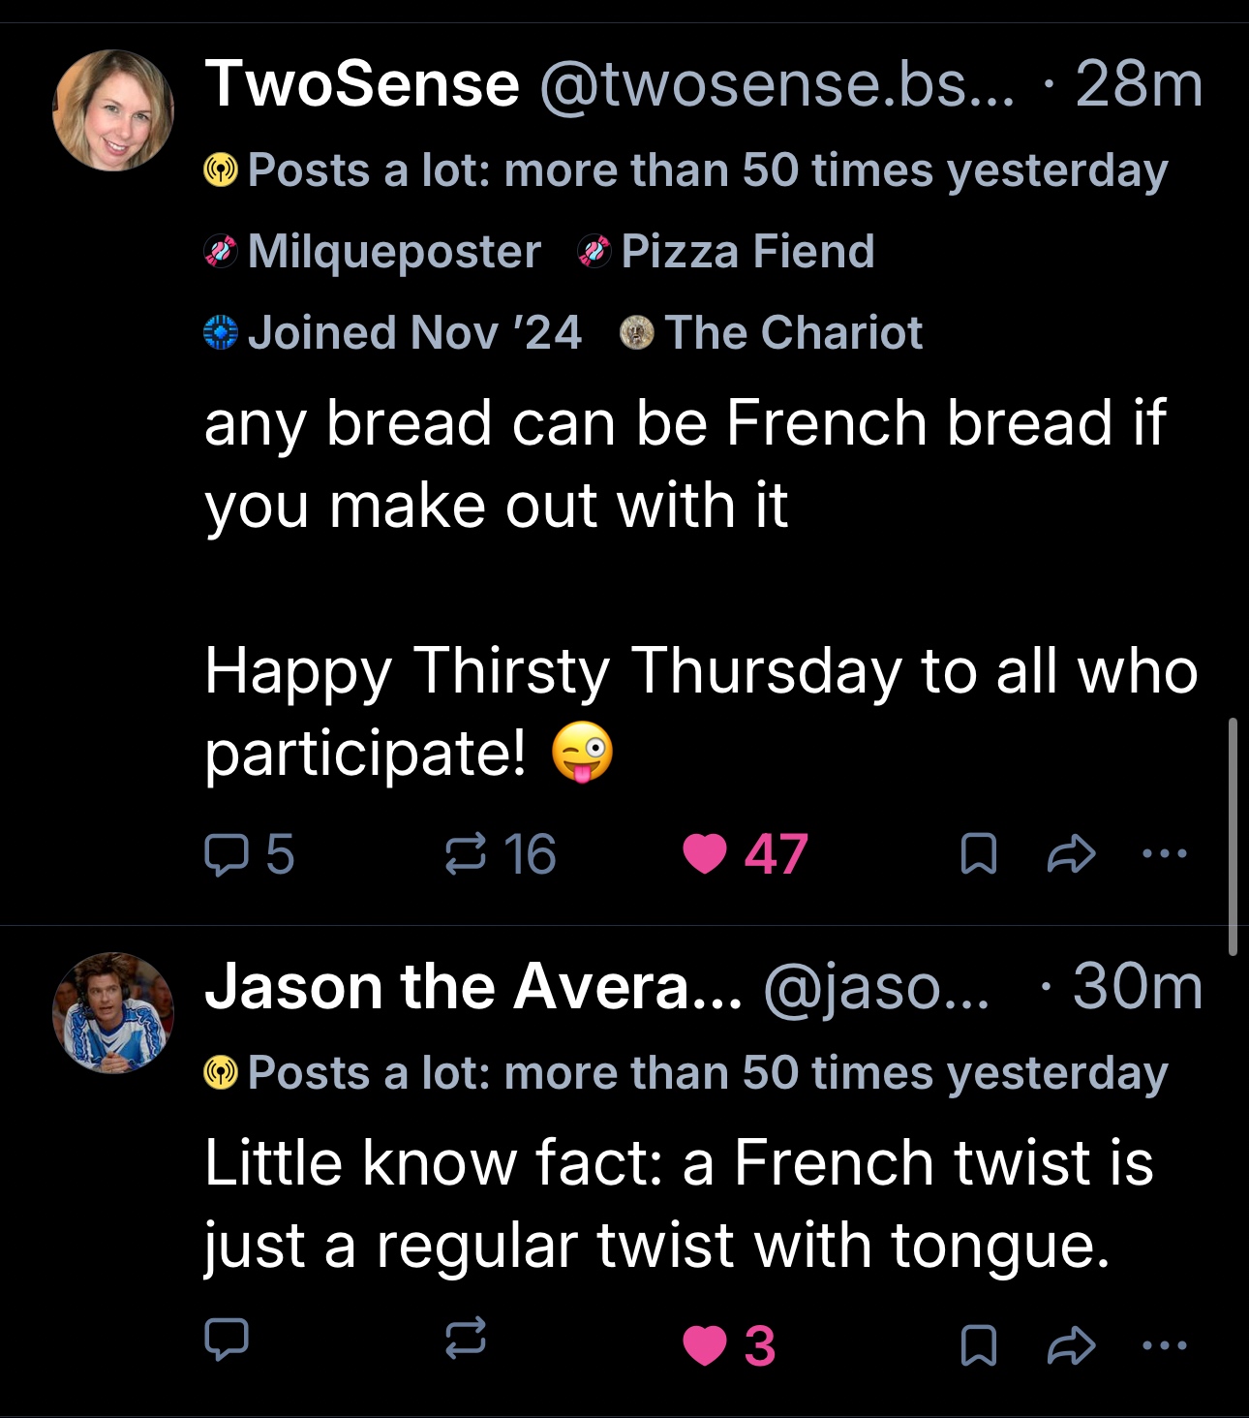Bookmark Jason's French twist post
1249x1418 pixels.
pyautogui.click(x=978, y=1344)
